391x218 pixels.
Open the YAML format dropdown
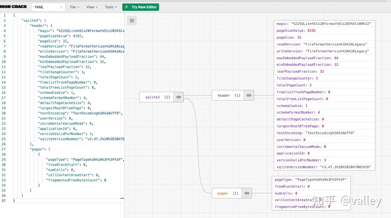[x=48, y=7]
